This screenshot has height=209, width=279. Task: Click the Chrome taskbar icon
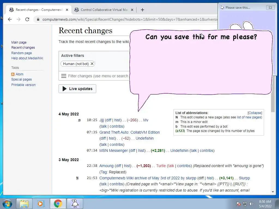58,204
